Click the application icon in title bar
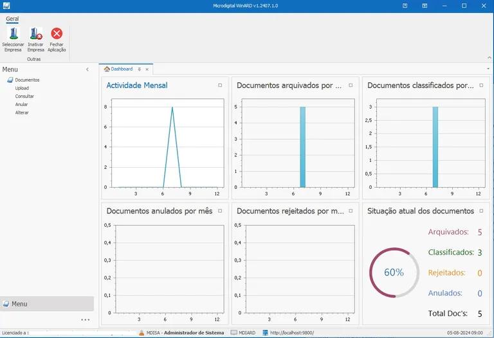Viewport: 494px width, 338px height. (x=6, y=6)
